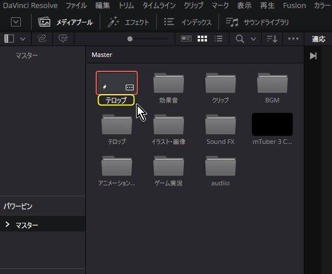Click the lightning bolt icon on thumbnail

(104, 87)
